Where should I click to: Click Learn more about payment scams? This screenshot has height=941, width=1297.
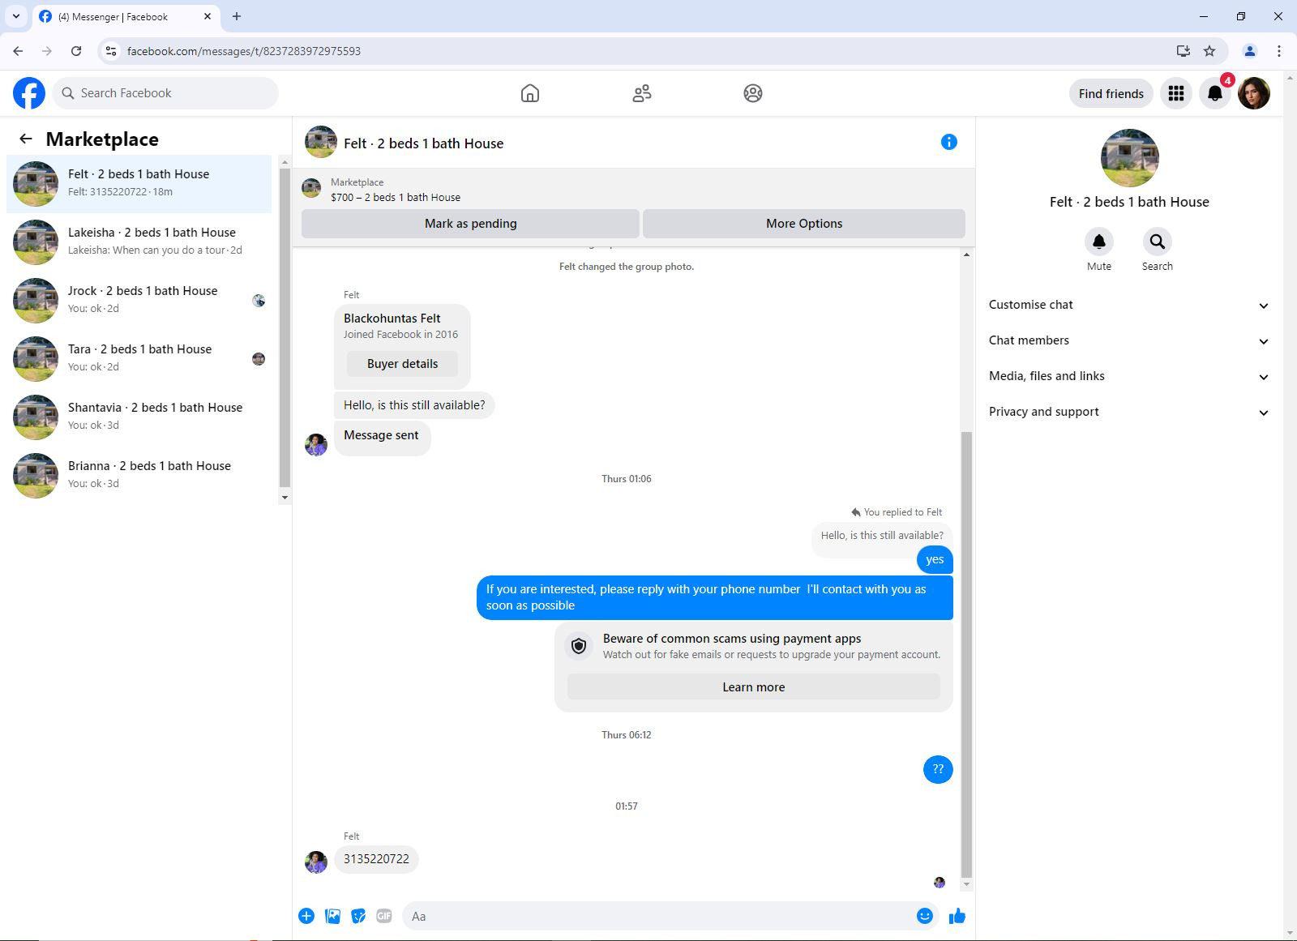point(754,687)
